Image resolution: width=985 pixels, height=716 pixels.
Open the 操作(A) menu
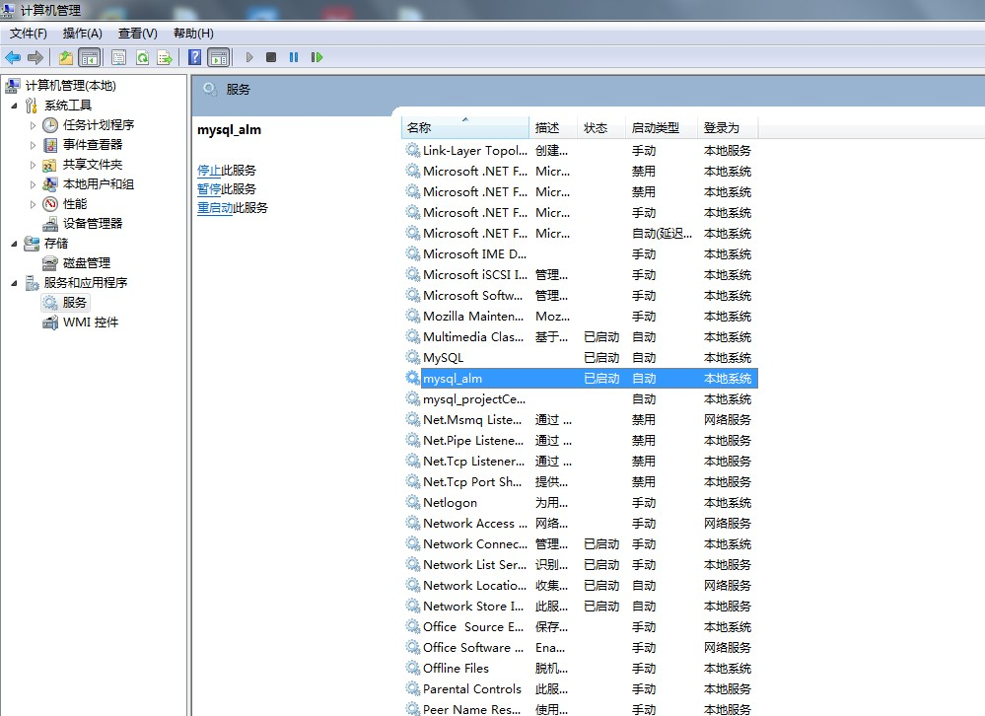(x=82, y=34)
